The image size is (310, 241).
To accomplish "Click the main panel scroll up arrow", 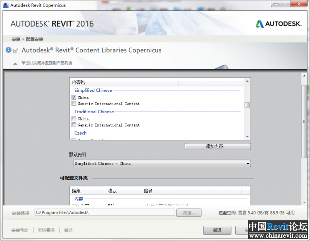I will click(x=304, y=76).
